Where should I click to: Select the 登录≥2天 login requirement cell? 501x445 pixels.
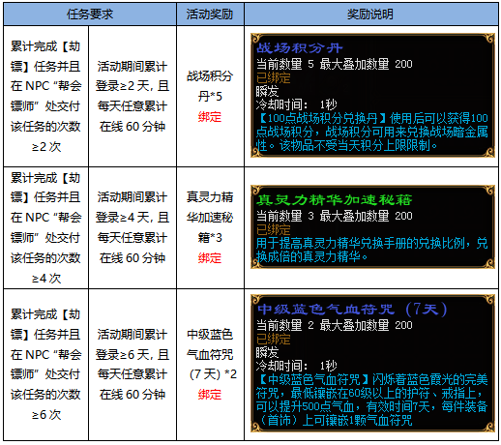coord(133,96)
